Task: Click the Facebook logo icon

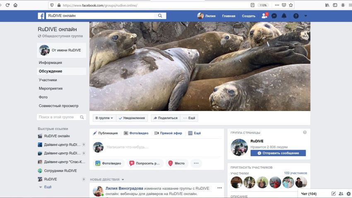Action: coord(41,16)
